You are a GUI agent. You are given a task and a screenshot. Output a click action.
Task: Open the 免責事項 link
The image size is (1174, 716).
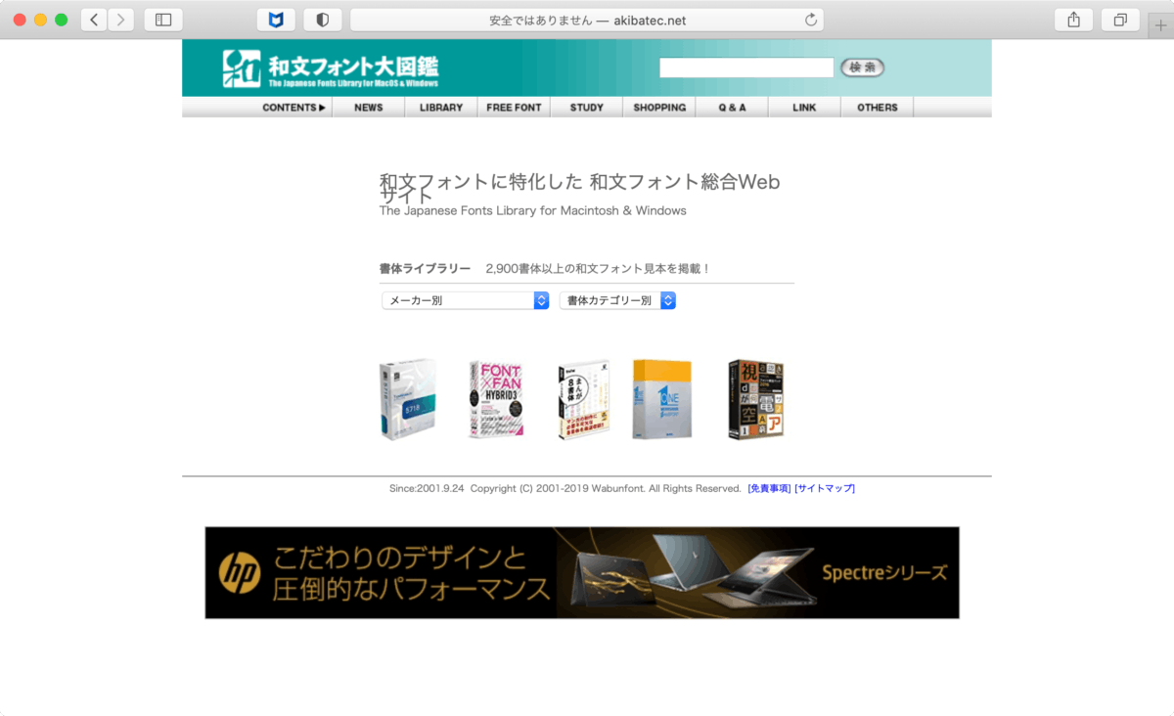(769, 488)
